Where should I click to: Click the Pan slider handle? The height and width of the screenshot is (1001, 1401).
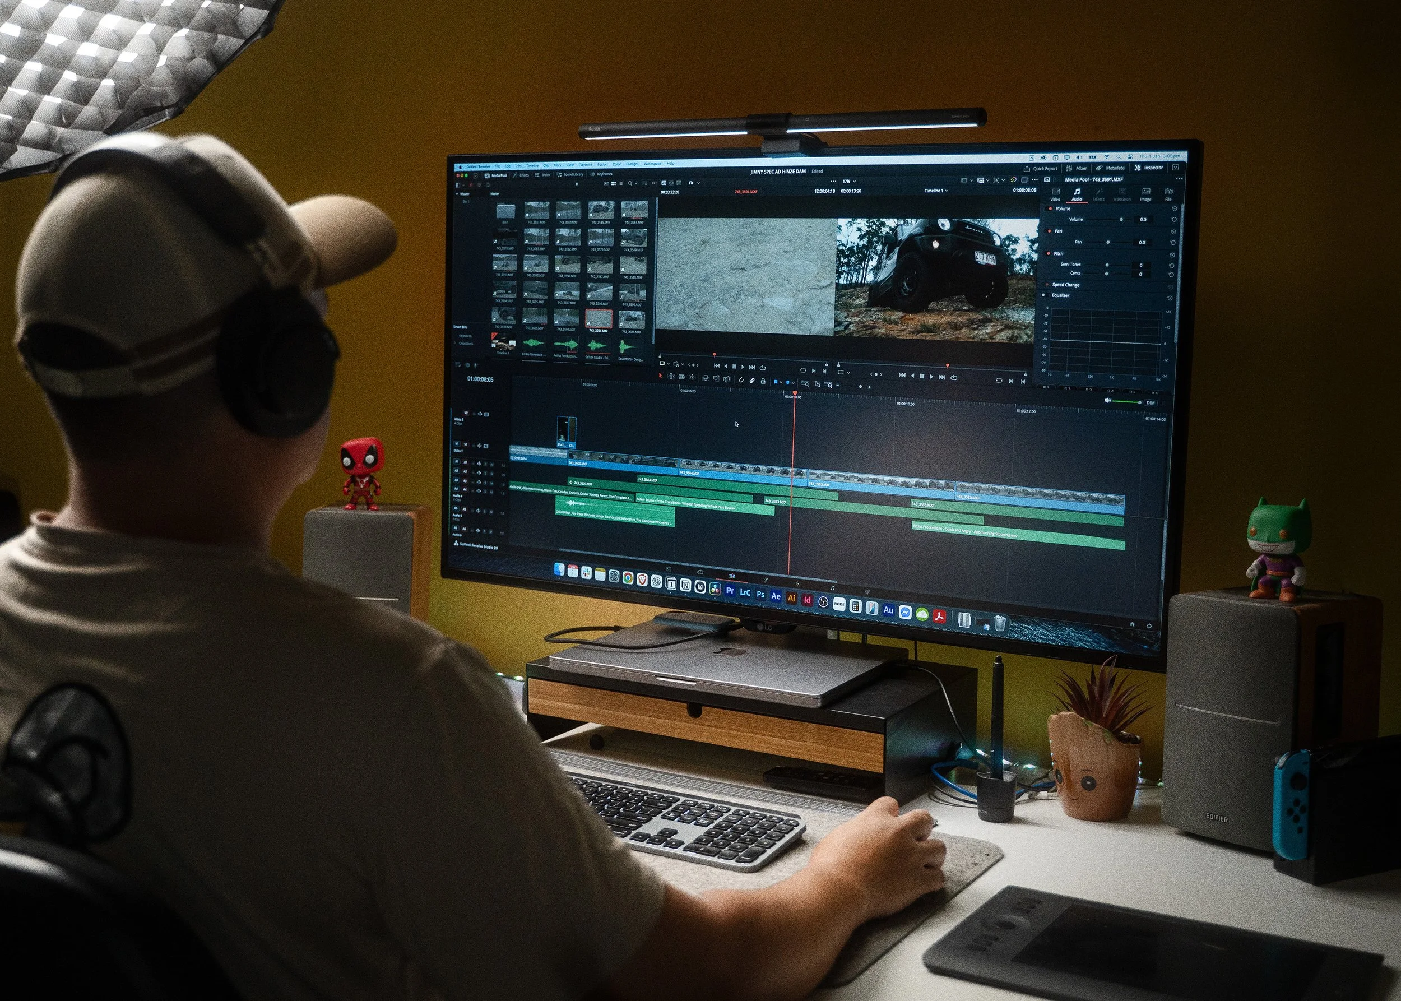coord(1107,242)
